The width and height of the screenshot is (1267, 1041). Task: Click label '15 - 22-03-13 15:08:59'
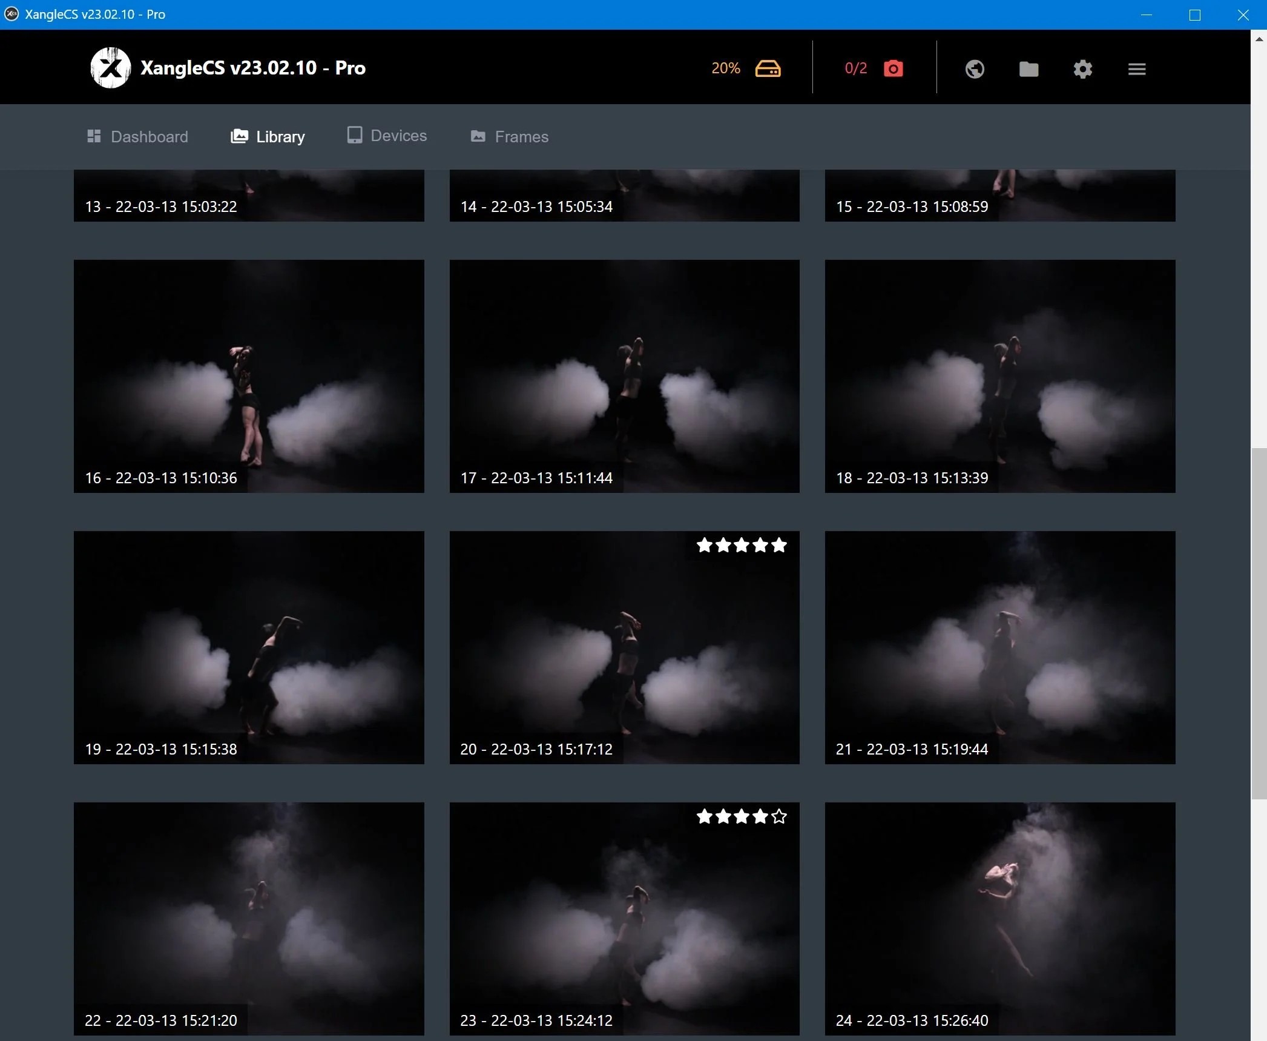click(x=912, y=207)
